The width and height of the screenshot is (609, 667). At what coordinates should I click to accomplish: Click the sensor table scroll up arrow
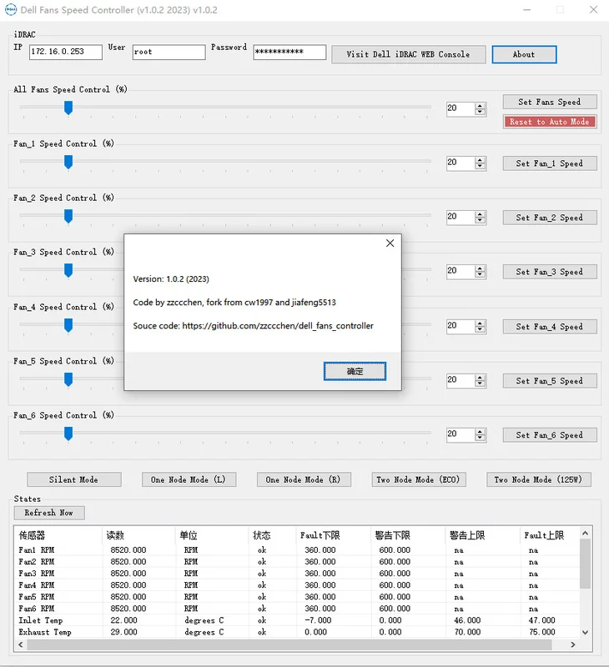[x=585, y=533]
